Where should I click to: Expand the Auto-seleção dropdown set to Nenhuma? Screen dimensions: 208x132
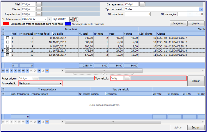pos(60,83)
